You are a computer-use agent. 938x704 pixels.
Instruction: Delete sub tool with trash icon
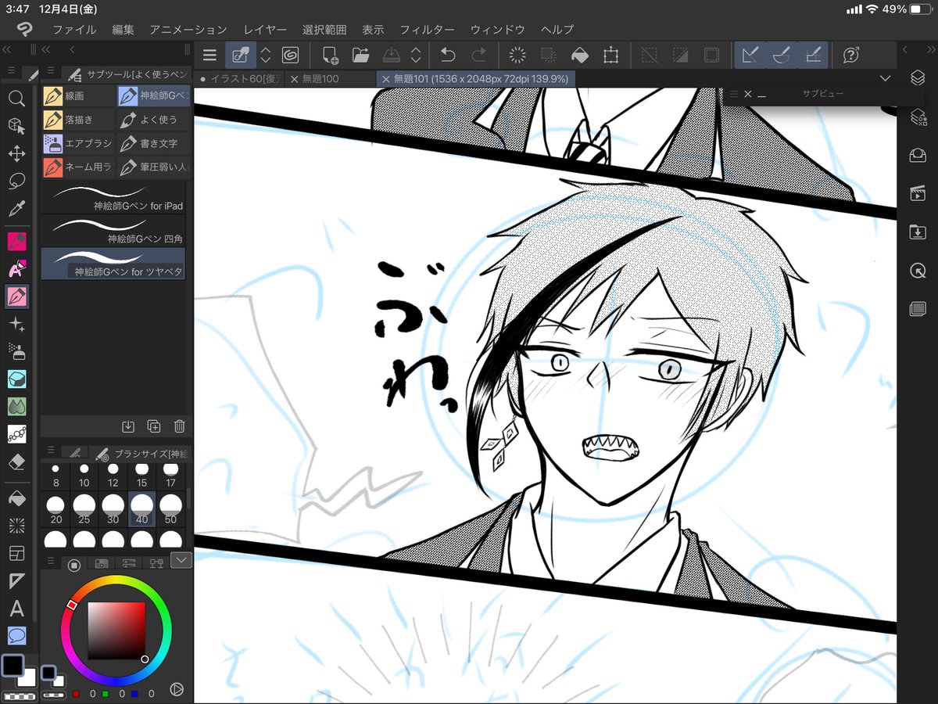[179, 426]
